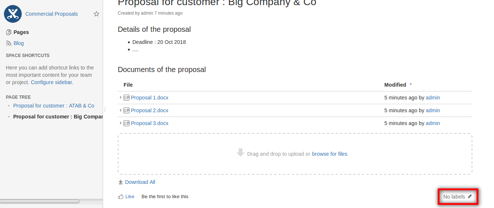Open Proposal for customer : ATAB & Co page
This screenshot has width=494, height=208.
(54, 106)
